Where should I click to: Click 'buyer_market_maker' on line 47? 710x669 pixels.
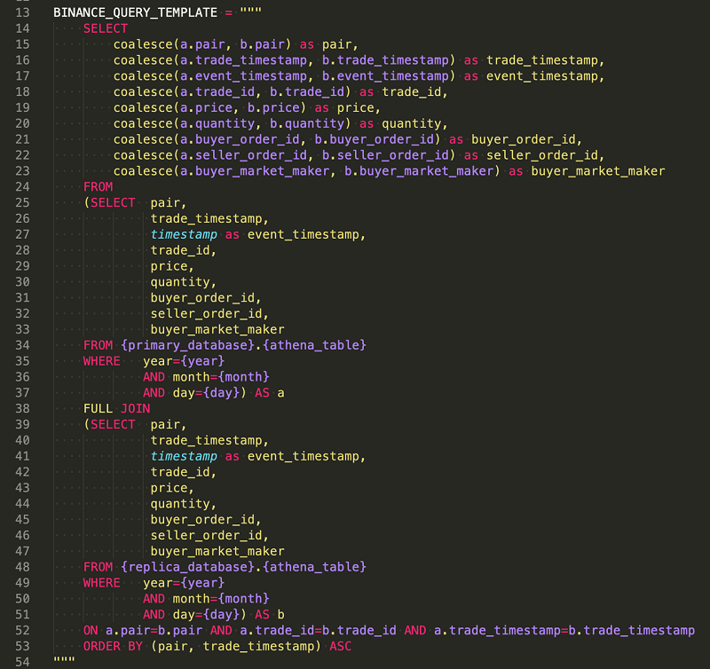217,551
